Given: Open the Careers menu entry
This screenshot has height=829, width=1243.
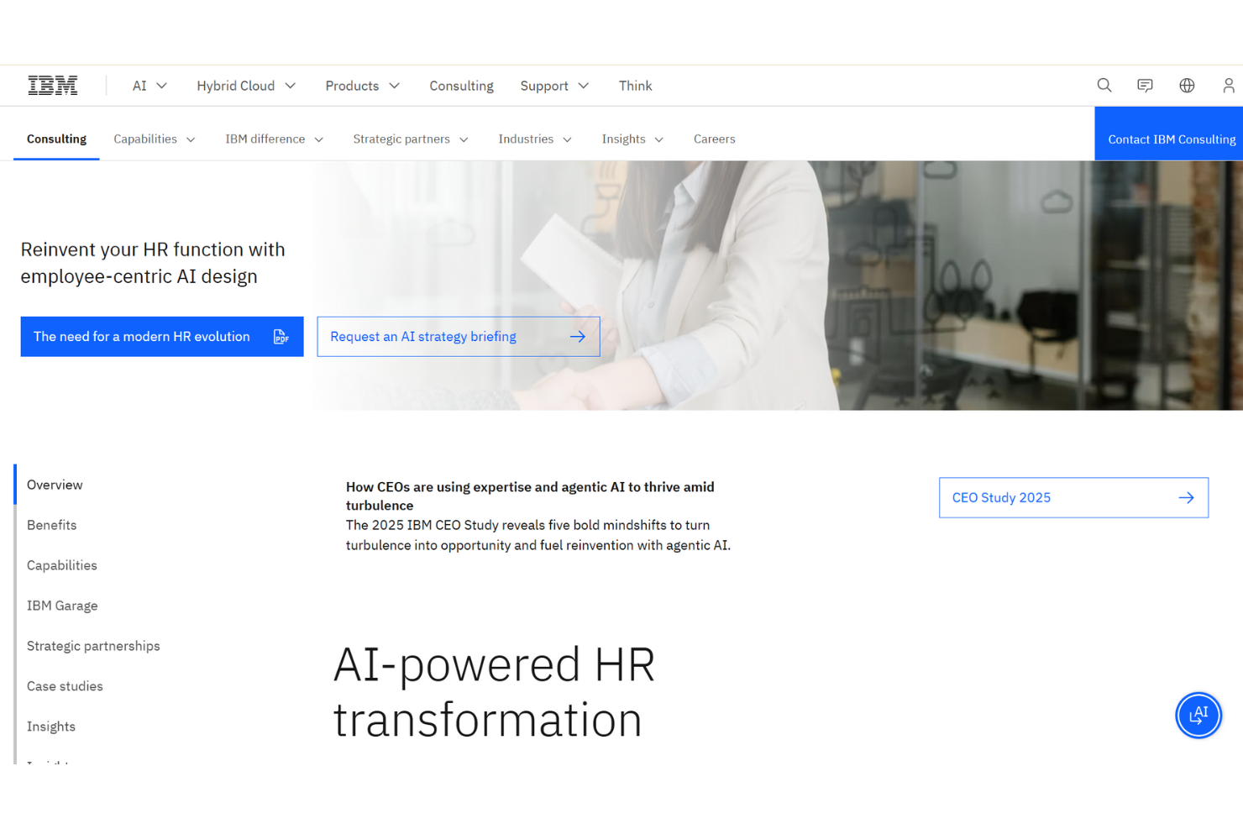Looking at the screenshot, I should (x=714, y=139).
